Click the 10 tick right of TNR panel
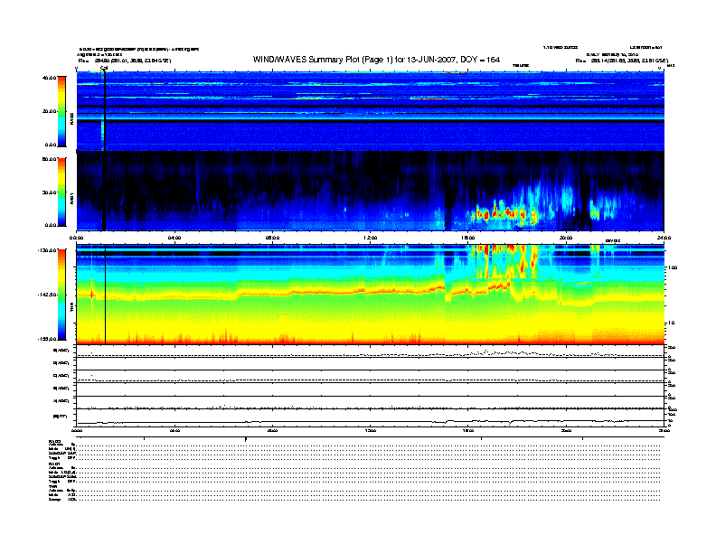Viewport: 716px width, 553px height. [x=674, y=323]
